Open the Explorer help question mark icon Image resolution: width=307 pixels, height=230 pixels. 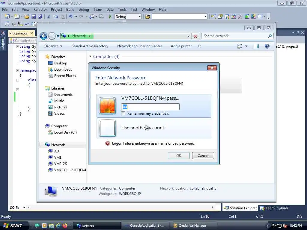pyautogui.click(x=267, y=46)
